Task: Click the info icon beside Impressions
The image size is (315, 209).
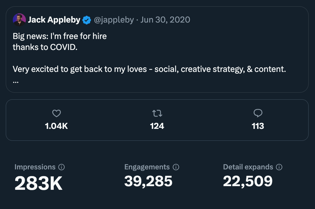Action: (x=61, y=167)
